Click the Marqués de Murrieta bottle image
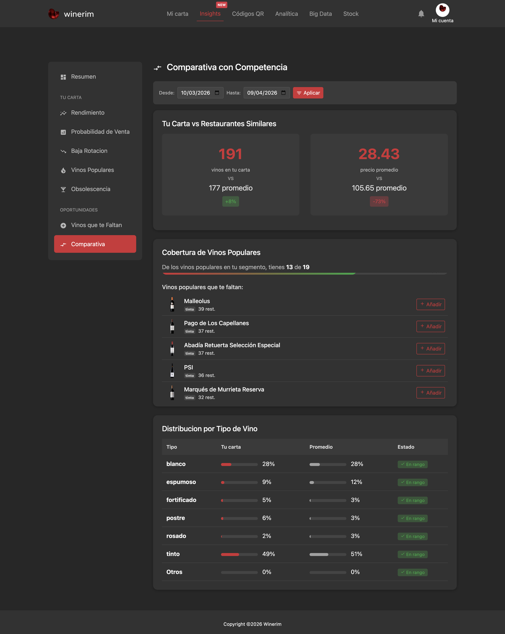This screenshot has width=505, height=634. pyautogui.click(x=172, y=393)
